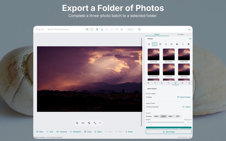Toggle the sidebar panel icon in toolbar
The width and height of the screenshot is (226, 141).
click(x=139, y=29)
